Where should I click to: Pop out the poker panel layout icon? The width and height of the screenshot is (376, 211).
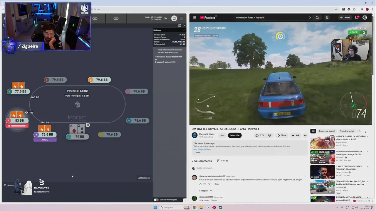click(x=179, y=25)
